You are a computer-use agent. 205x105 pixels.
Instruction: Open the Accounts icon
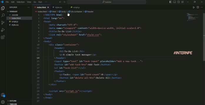3,95
